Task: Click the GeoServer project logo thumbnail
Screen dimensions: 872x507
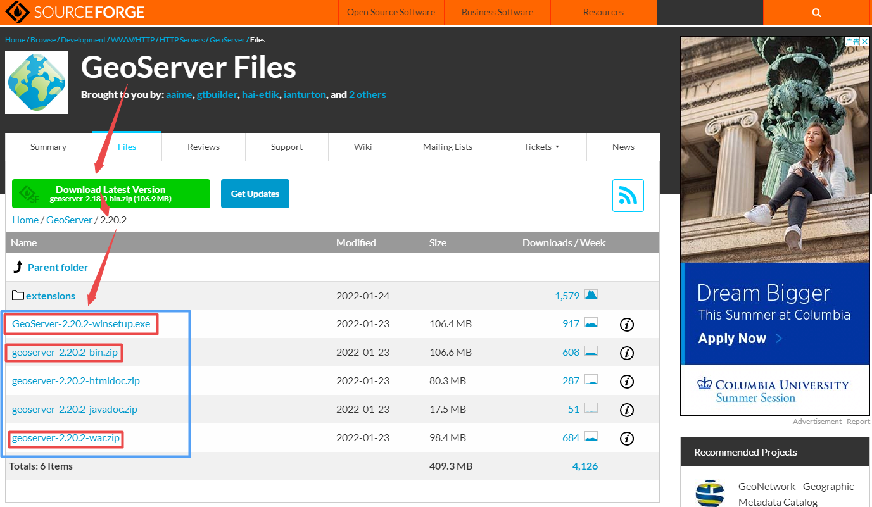Action: pos(36,82)
